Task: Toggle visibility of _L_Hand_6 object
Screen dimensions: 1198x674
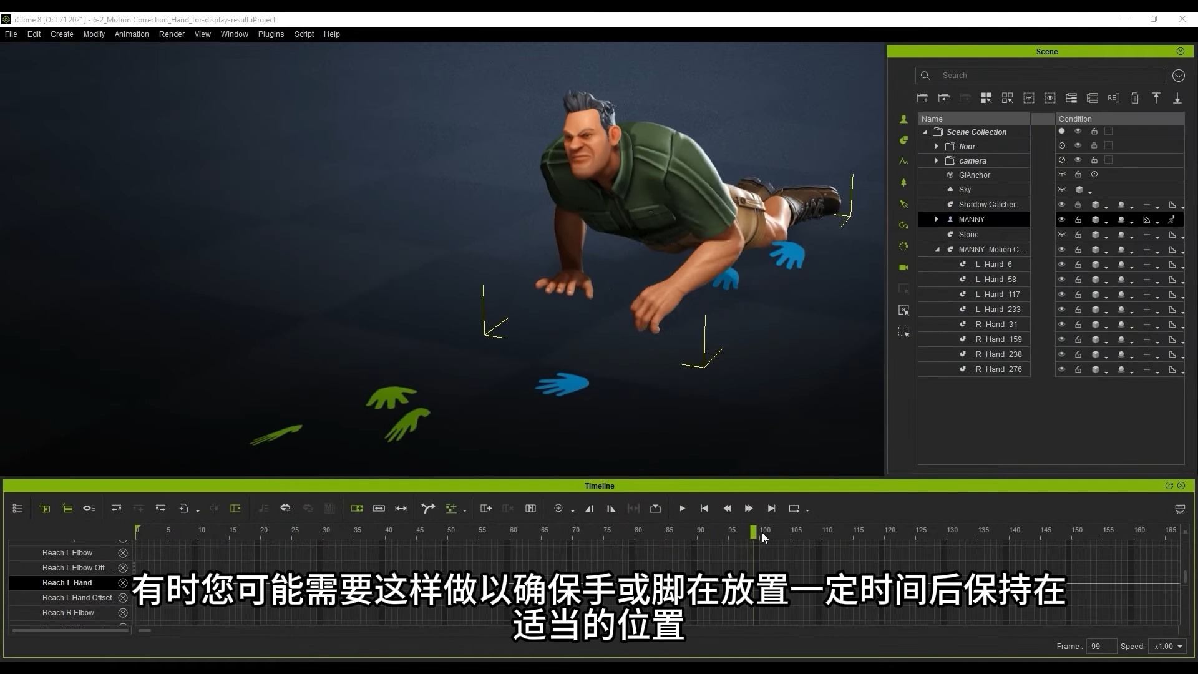Action: 1061,265
